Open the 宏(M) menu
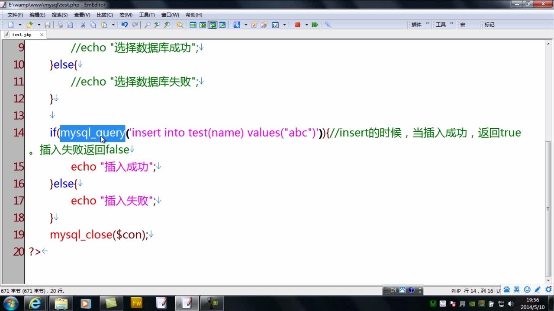The height and width of the screenshot is (311, 554). tap(126, 15)
